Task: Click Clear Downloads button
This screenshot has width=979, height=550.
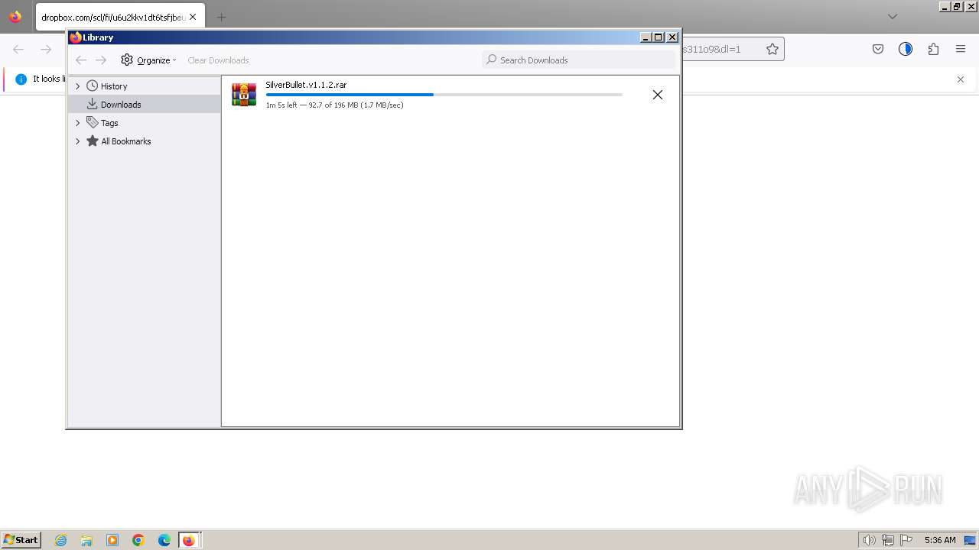Action: click(218, 60)
